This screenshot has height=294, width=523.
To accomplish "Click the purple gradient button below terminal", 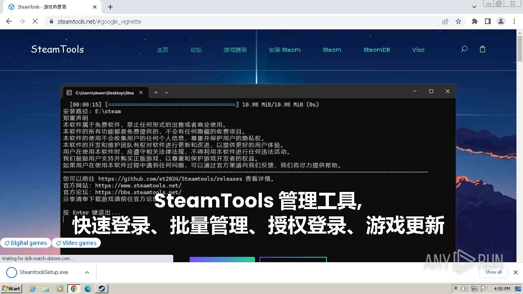I will [x=222, y=260].
